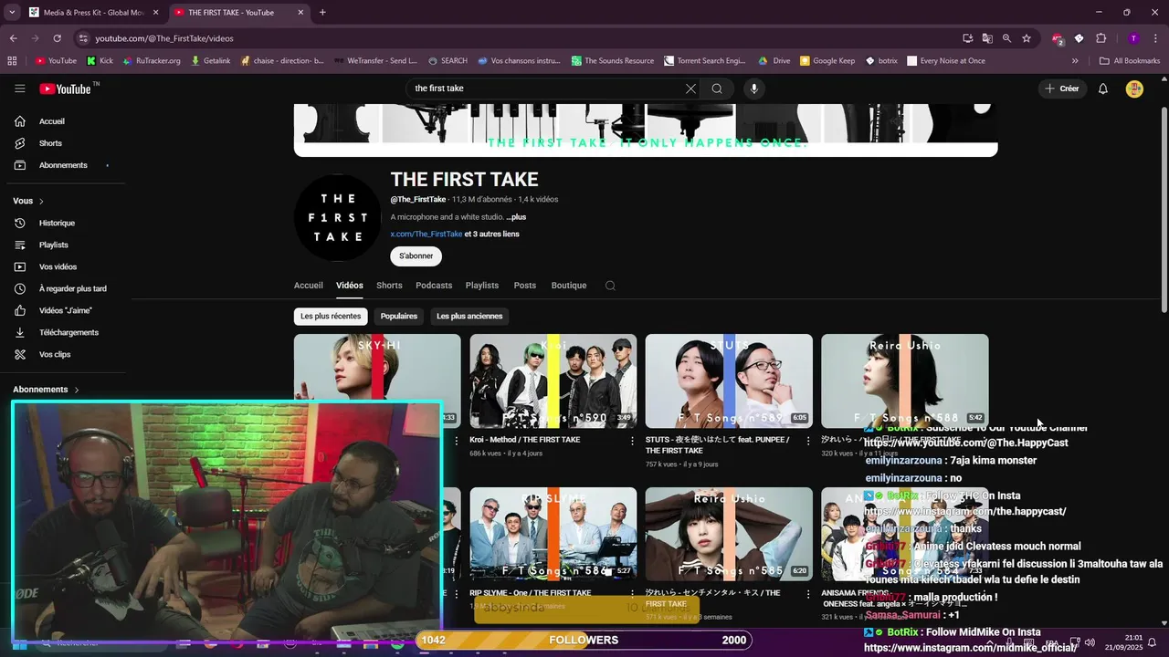Close the THE FIRST TAKE browser tab
This screenshot has height=657, width=1169.
click(300, 13)
